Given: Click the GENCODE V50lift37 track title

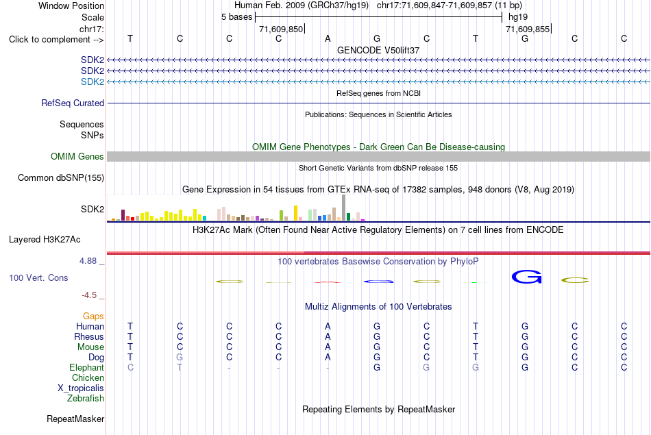Looking at the screenshot, I should 378,50.
